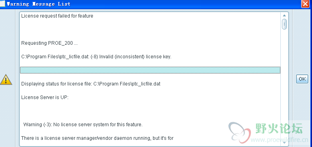Click the scrollbar up arrow
Viewport: 312px width, 147px height.
284,16
